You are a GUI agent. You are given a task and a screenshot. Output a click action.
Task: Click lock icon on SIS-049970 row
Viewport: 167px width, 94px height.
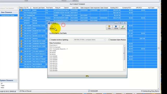(x=21, y=28)
